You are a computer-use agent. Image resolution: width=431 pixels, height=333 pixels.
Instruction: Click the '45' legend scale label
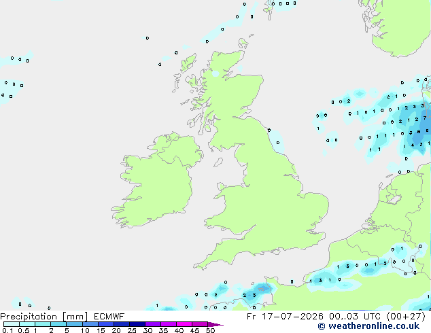pyautogui.click(x=194, y=330)
